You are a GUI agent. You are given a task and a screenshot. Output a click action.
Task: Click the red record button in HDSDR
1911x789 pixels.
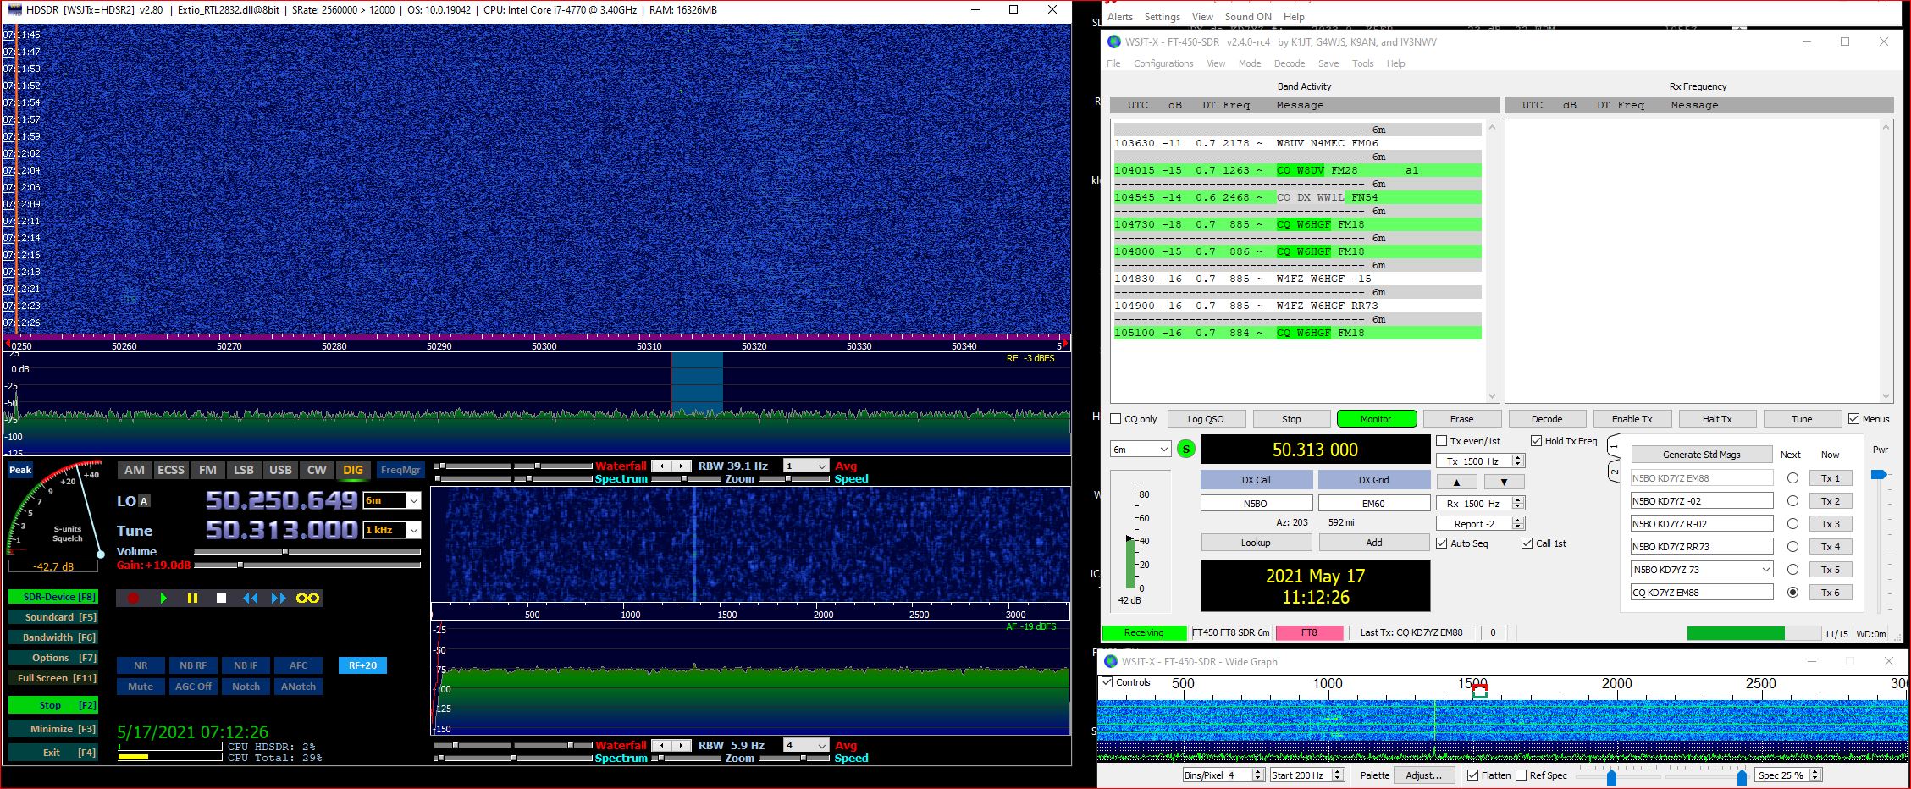coord(133,599)
